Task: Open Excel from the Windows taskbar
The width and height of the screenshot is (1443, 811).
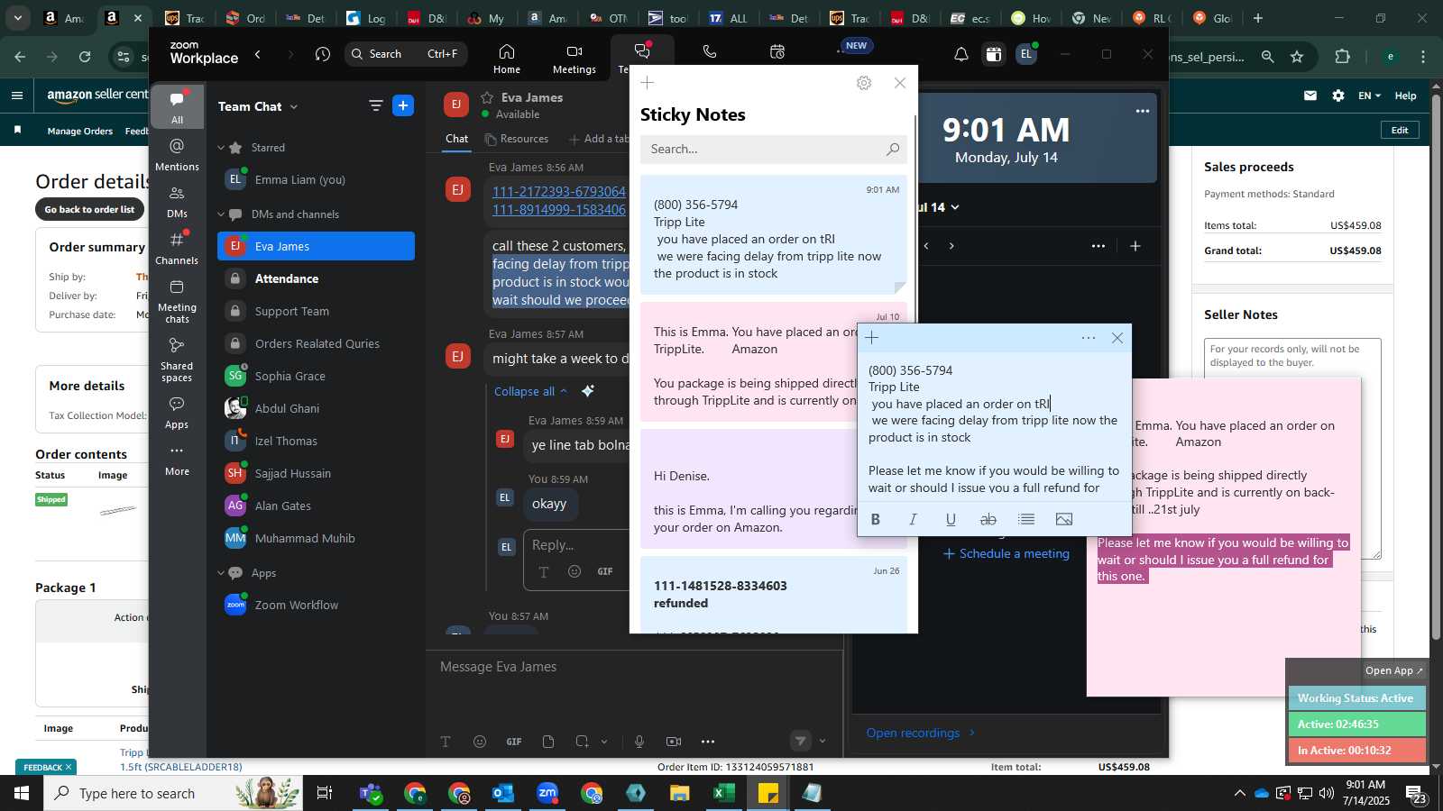Action: [723, 793]
